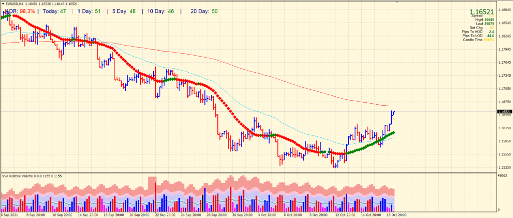Click the chart menu triangle beside EURUSD,H4
This screenshot has width=513, height=218.
(x=3, y=4)
